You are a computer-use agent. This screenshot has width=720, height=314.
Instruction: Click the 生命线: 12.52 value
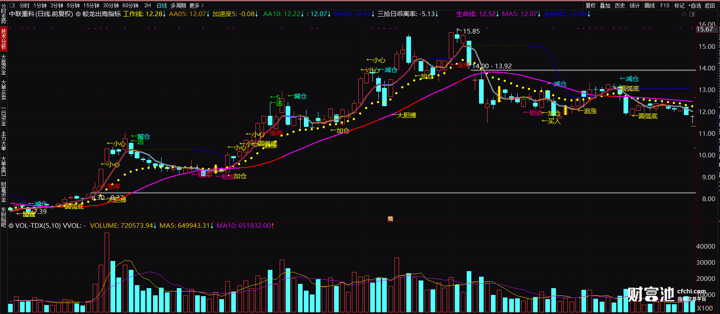click(x=477, y=14)
